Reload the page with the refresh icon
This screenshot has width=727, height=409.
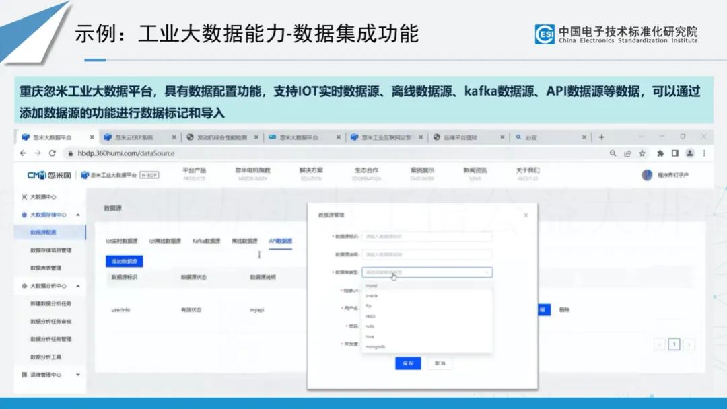[53, 153]
